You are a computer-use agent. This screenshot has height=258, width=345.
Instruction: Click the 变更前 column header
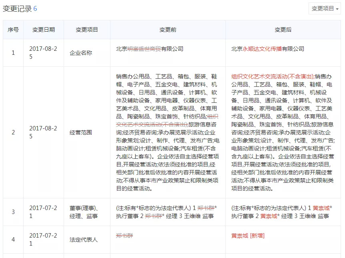point(168,30)
